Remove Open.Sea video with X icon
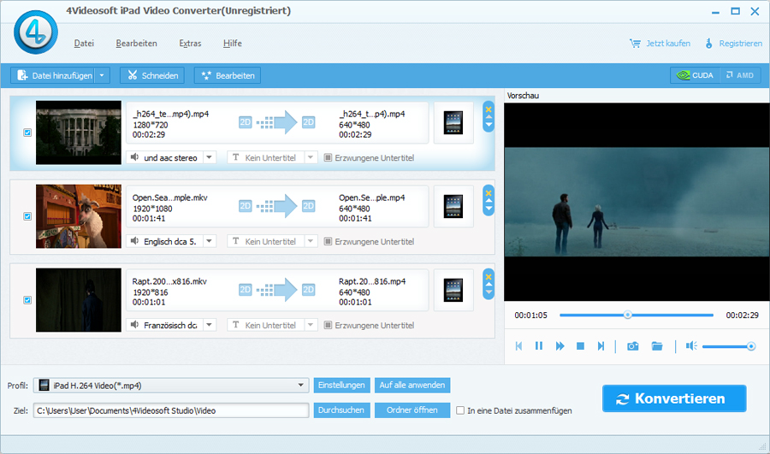Viewport: 770px width, 454px height. click(489, 192)
